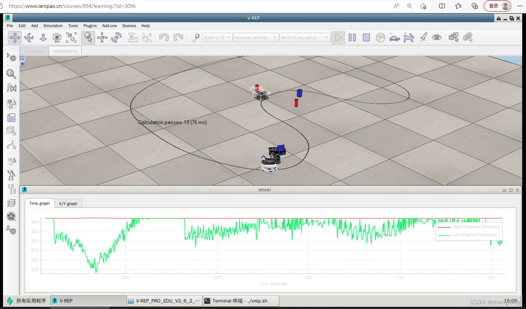Toggle browser split screen icon
Image resolution: width=526 pixels, height=309 pixels.
coord(442,6)
